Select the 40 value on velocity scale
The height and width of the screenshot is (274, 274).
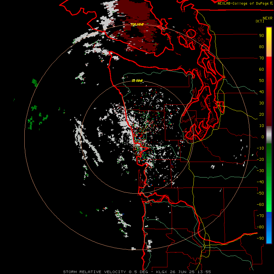262,92
